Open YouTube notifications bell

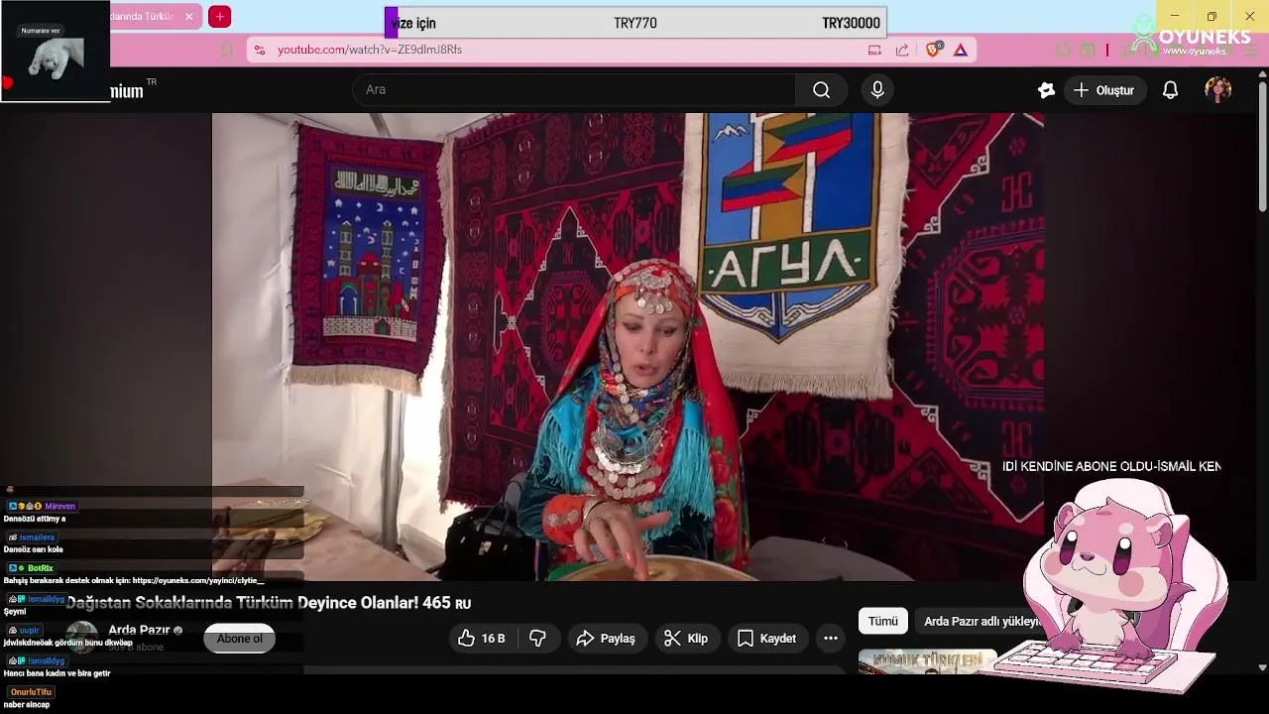tap(1170, 90)
